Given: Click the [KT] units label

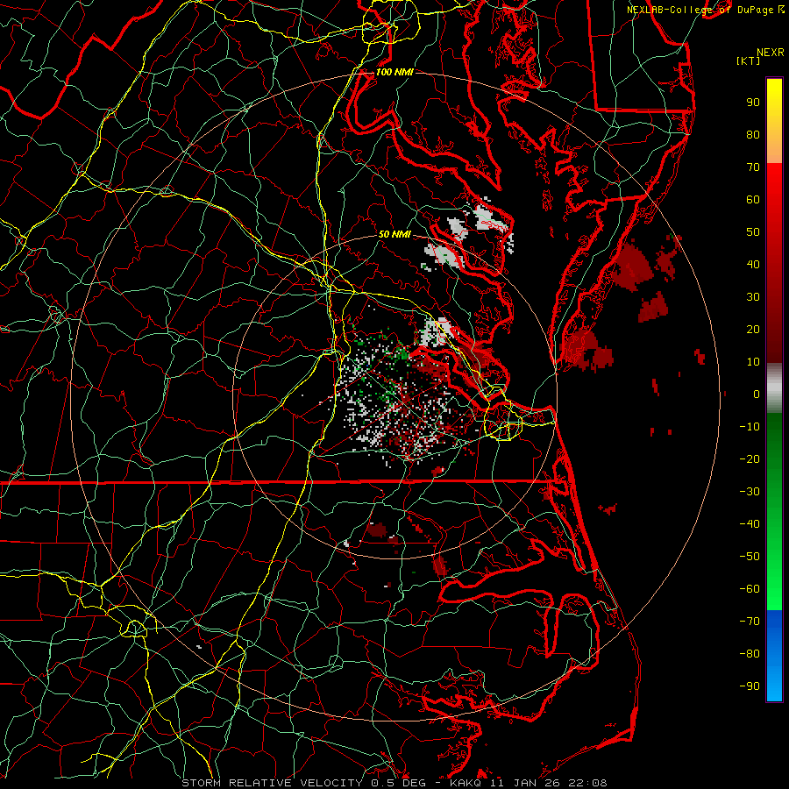Looking at the screenshot, I should [749, 60].
